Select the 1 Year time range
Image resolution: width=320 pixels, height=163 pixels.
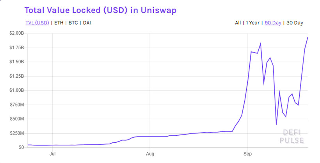[253, 23]
